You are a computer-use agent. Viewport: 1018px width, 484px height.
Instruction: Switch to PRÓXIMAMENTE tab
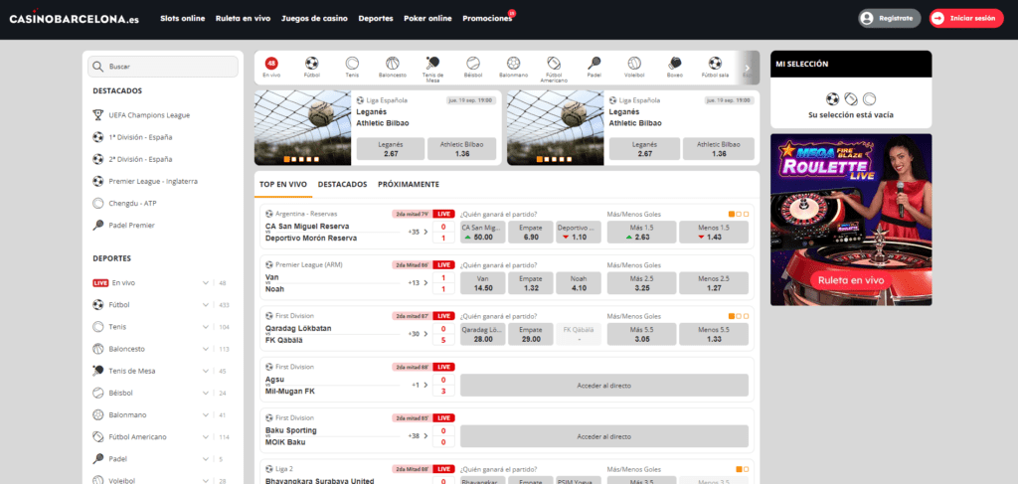(409, 184)
